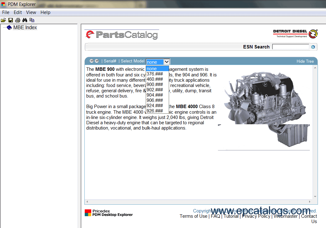Choose none in the model list
Screen dimensions: 326x228
click(x=157, y=69)
